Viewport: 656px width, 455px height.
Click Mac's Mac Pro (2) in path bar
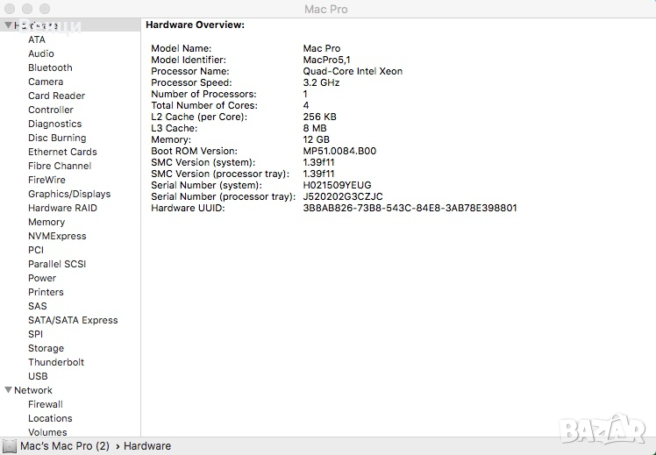pos(66,446)
